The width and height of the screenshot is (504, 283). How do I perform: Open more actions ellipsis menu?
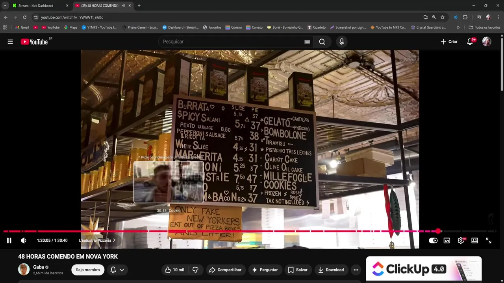tap(356, 270)
